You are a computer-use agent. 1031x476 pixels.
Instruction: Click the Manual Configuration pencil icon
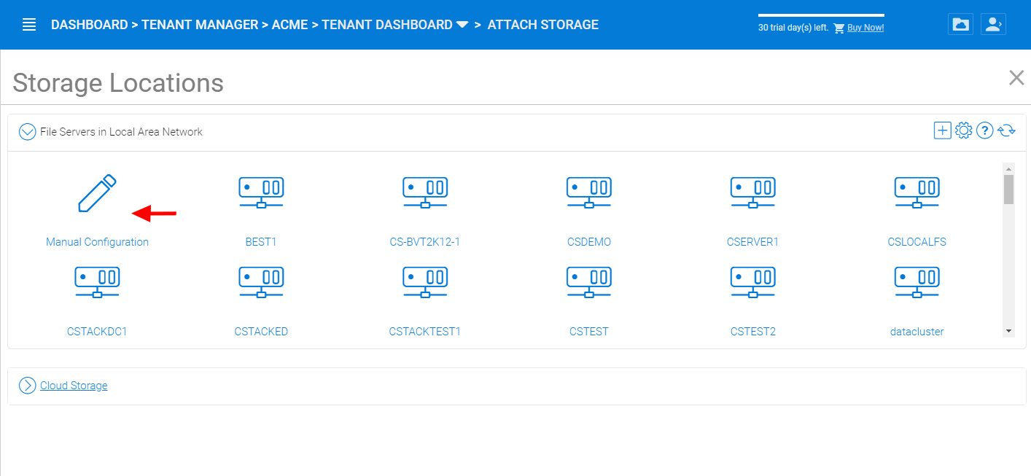click(97, 194)
